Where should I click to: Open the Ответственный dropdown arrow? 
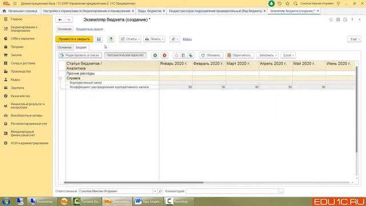click(x=155, y=191)
